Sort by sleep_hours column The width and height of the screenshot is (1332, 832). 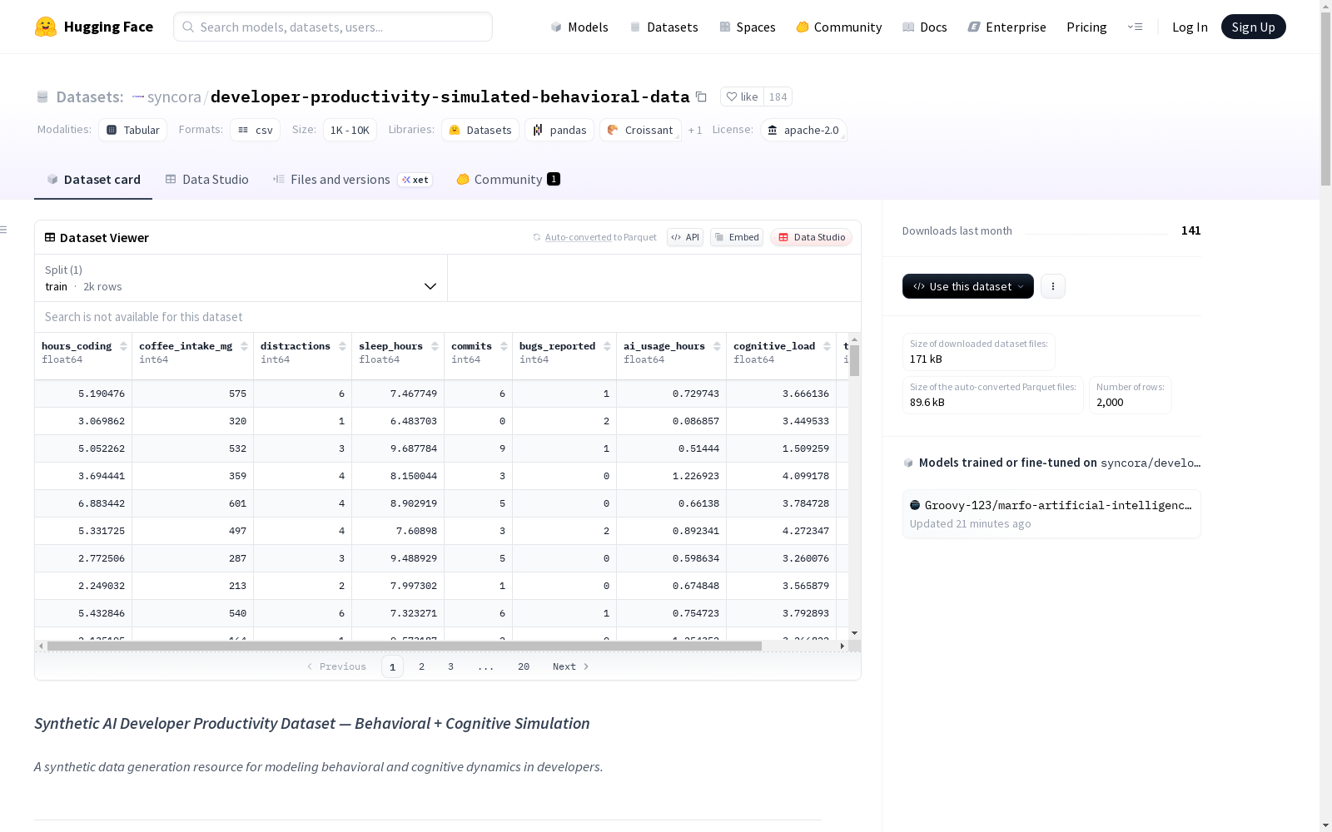(x=435, y=346)
